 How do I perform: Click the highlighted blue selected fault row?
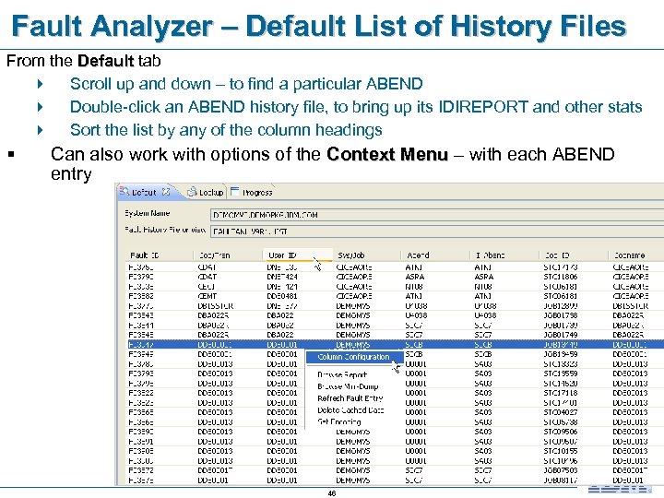(x=396, y=345)
